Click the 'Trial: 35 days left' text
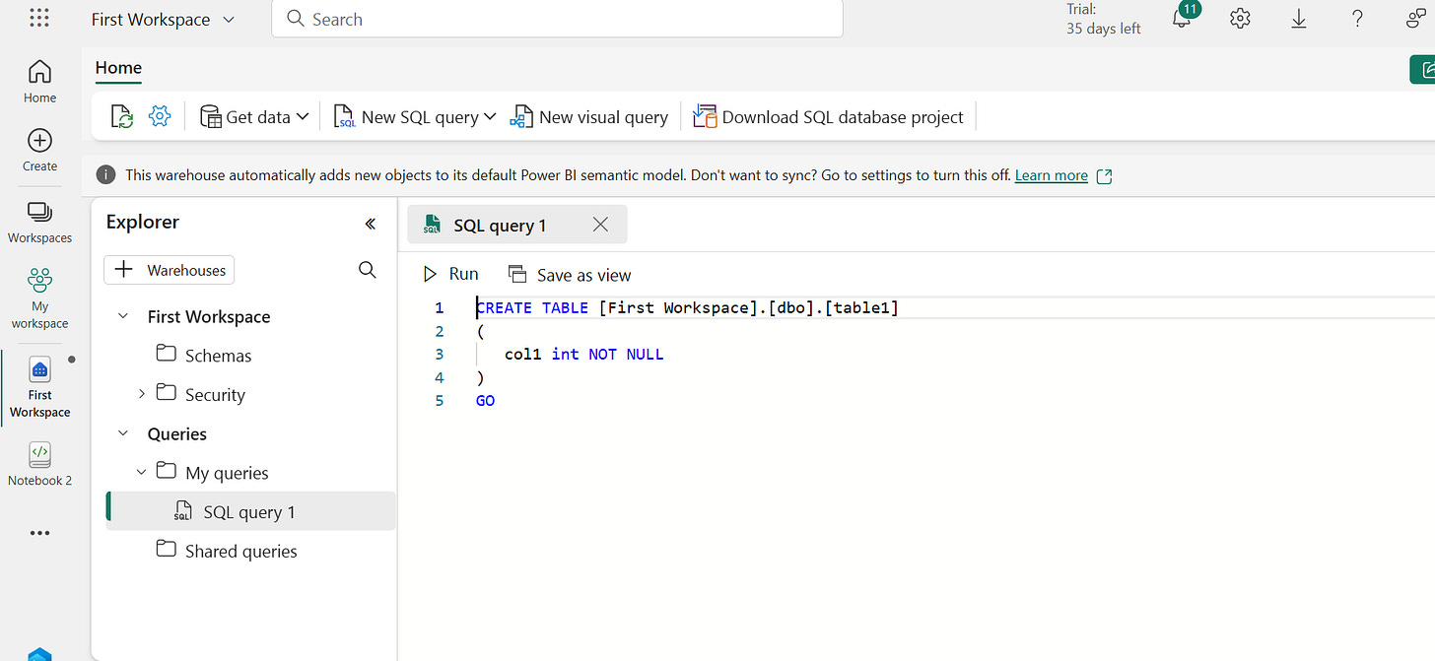 1103,19
